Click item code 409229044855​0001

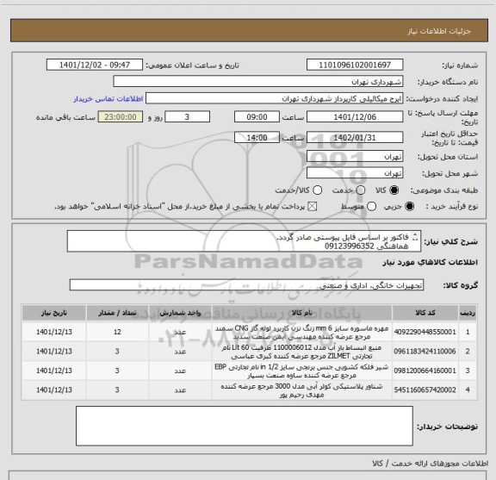tap(425, 332)
